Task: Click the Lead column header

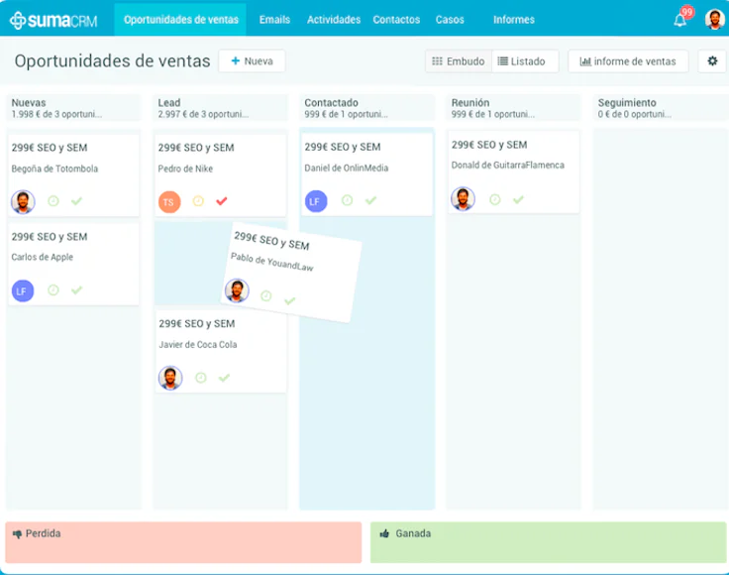Action: (x=220, y=108)
